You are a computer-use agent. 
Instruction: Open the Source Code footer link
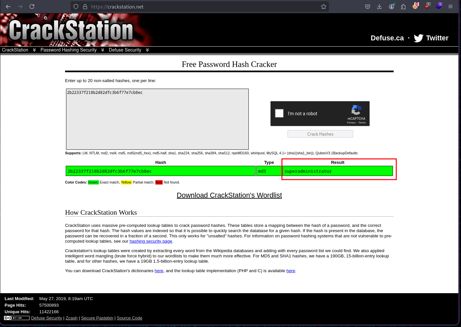tap(129, 318)
